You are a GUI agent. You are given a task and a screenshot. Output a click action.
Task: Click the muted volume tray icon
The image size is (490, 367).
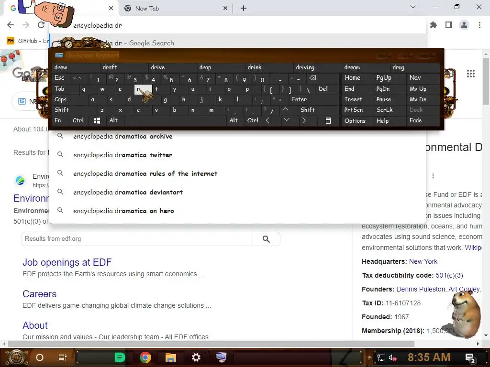[x=392, y=357]
